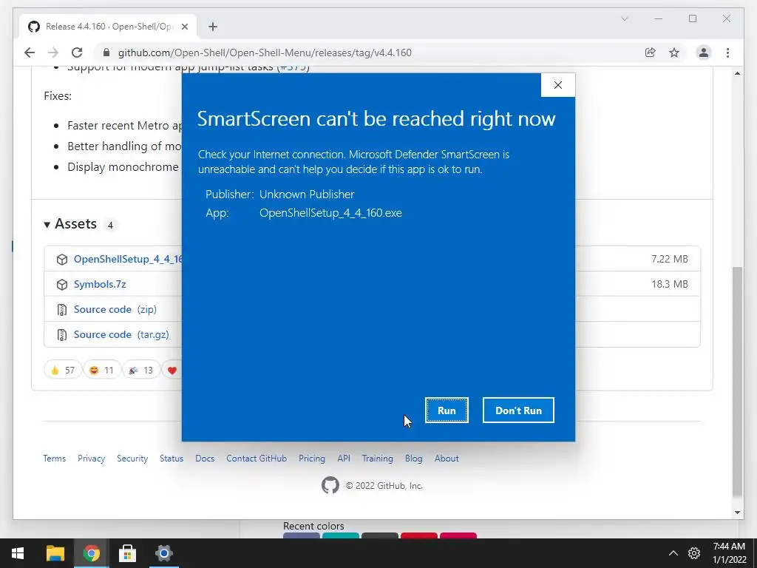Viewport: 757px width, 568px height.
Task: Open File Explorer from taskbar
Action: (55, 553)
